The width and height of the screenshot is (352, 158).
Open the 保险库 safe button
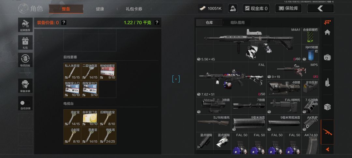[289, 8]
